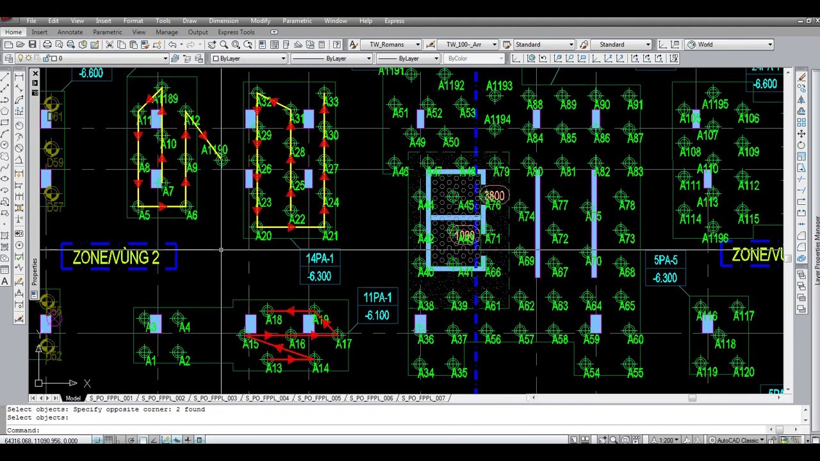Image resolution: width=820 pixels, height=461 pixels.
Task: Click the Layer Properties Manager vertical bar
Action: 816,250
